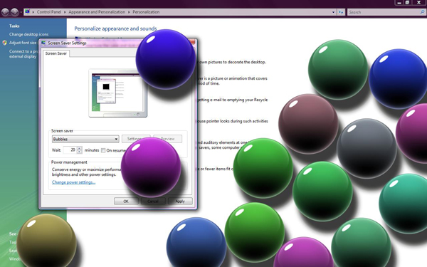The image size is (427, 267).
Task: Follow the Change power settings link
Action: (73, 182)
